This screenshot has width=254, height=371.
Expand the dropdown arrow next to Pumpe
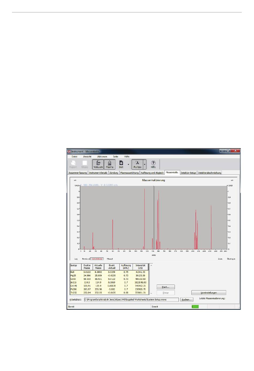pos(145,165)
